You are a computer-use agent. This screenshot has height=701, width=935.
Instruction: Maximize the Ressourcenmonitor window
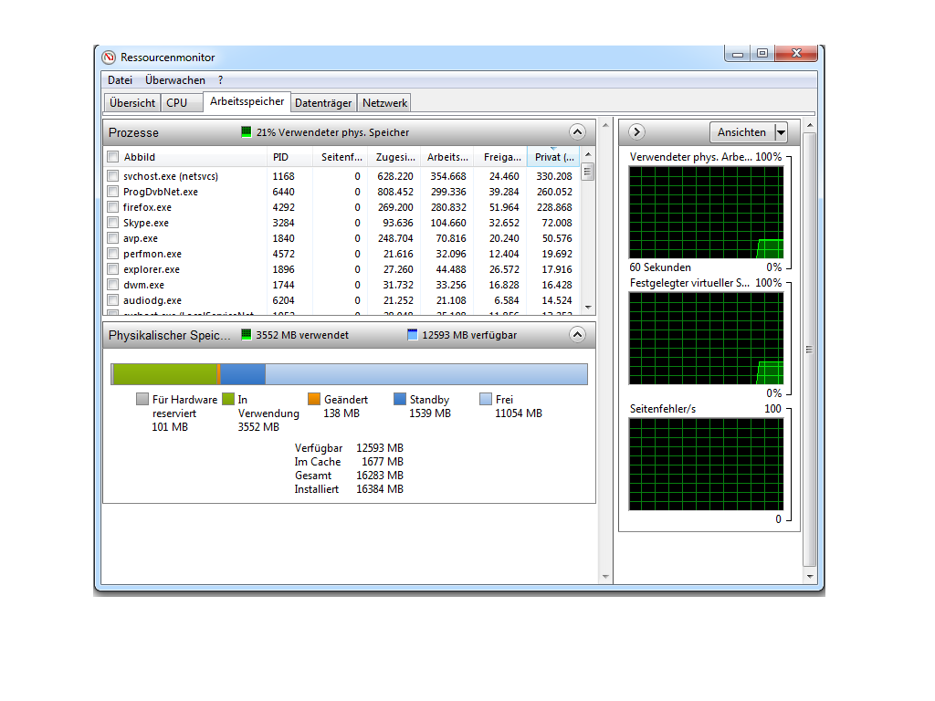[762, 54]
